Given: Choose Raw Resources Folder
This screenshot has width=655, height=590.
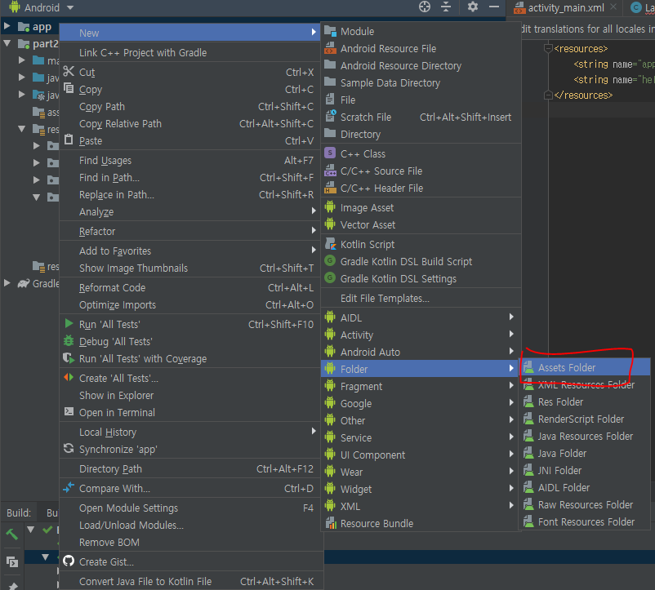Looking at the screenshot, I should 584,504.
